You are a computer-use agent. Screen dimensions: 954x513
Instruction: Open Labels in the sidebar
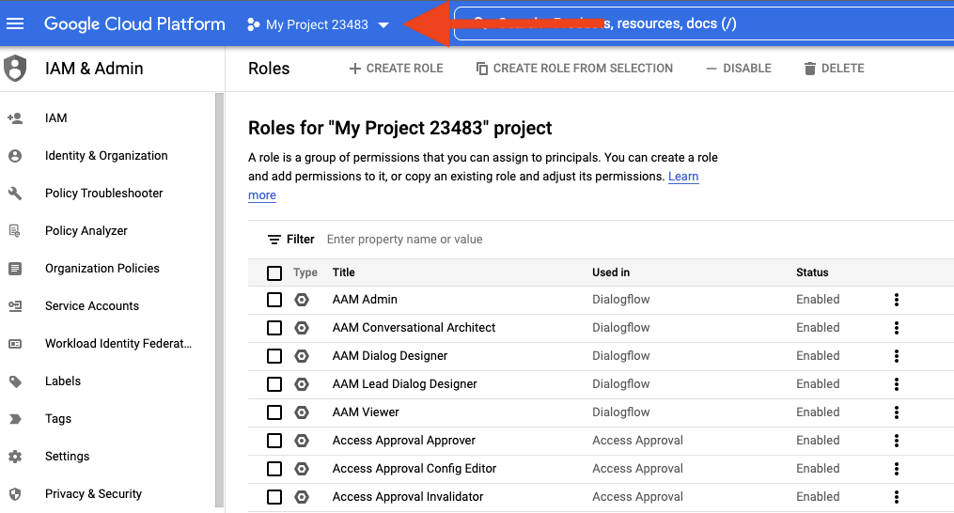pos(63,381)
